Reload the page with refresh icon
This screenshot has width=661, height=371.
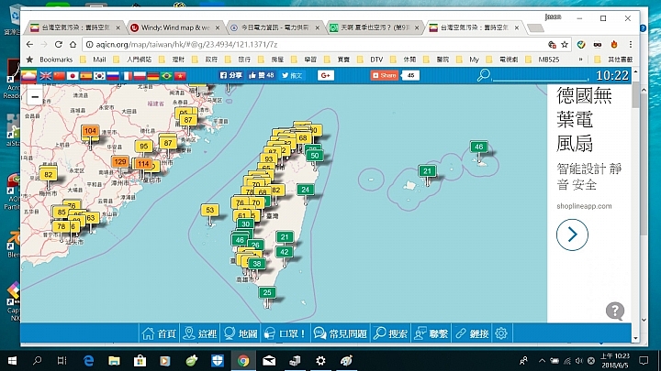(x=59, y=44)
